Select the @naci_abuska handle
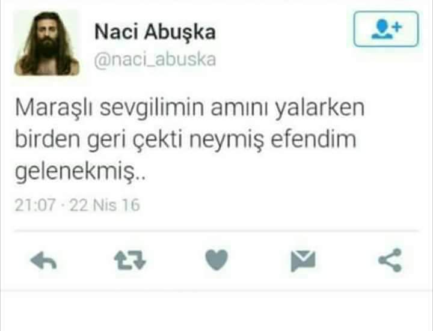The width and height of the screenshot is (433, 331). pos(155,59)
